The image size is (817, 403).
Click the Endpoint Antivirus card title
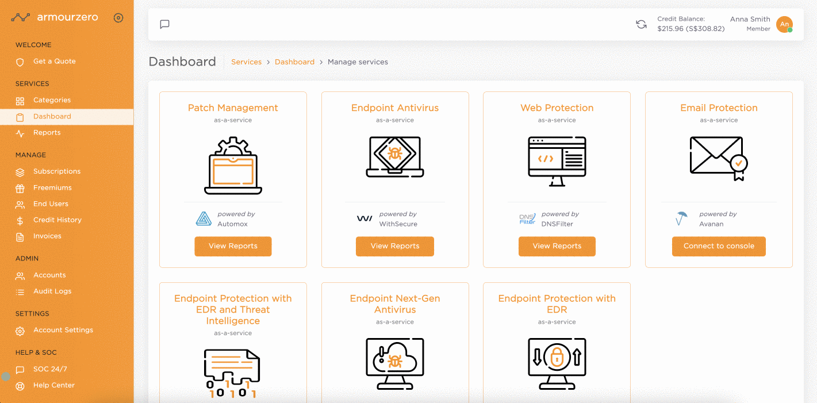395,108
